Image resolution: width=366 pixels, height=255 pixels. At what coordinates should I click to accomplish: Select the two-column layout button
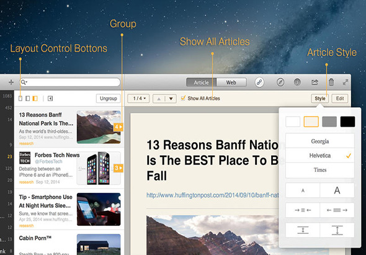[27, 99]
